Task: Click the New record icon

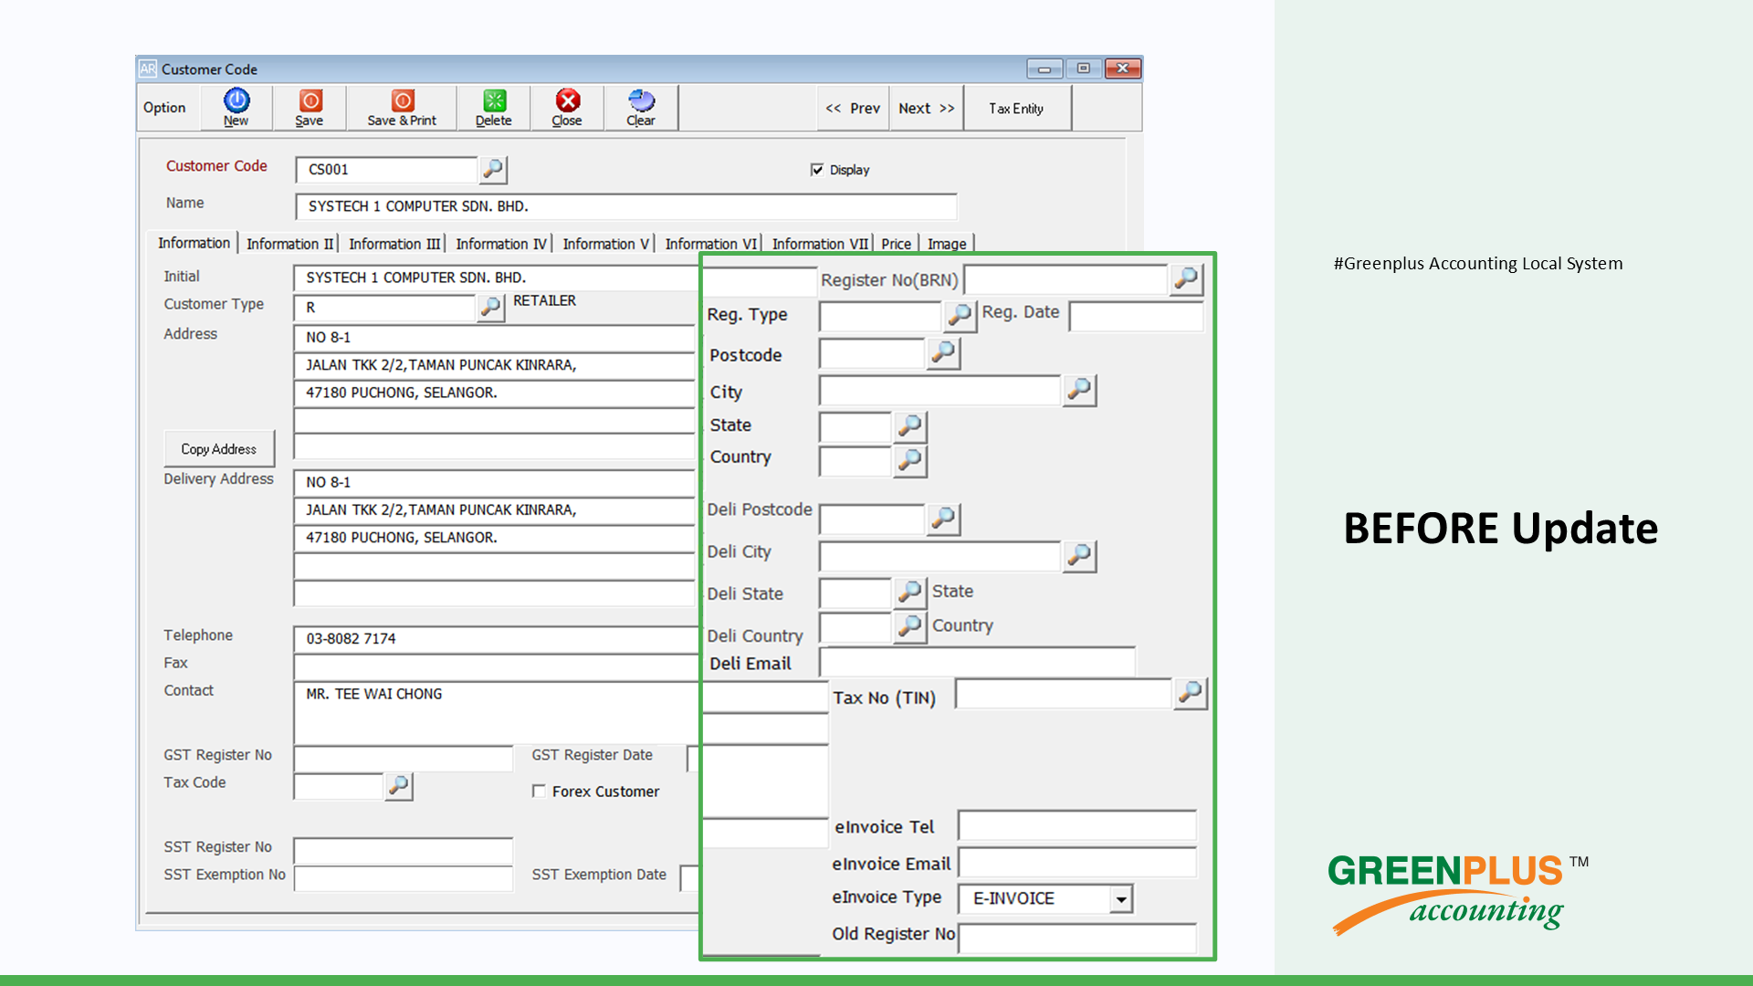Action: (x=236, y=108)
